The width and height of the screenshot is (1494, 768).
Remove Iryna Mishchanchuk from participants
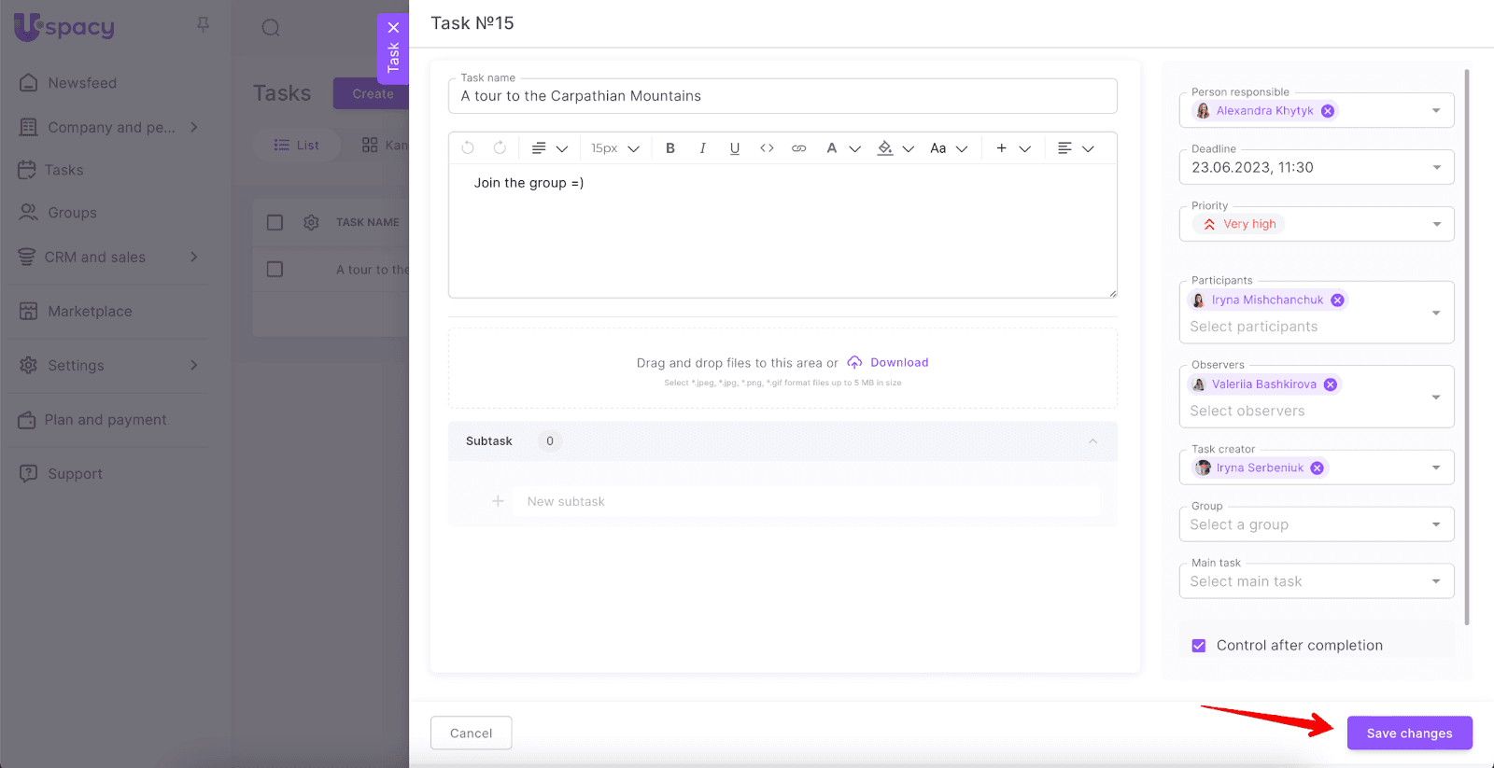click(x=1337, y=300)
